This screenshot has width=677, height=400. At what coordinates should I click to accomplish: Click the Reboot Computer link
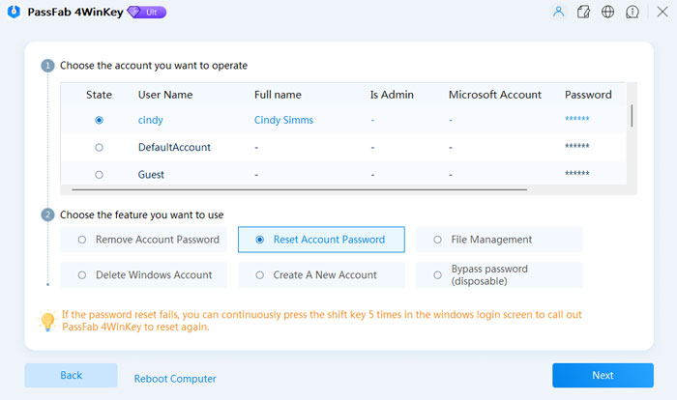(x=175, y=379)
